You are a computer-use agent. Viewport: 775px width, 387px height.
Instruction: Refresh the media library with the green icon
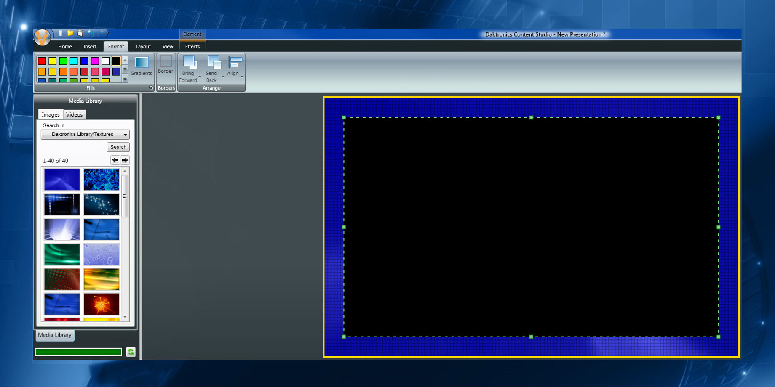131,352
